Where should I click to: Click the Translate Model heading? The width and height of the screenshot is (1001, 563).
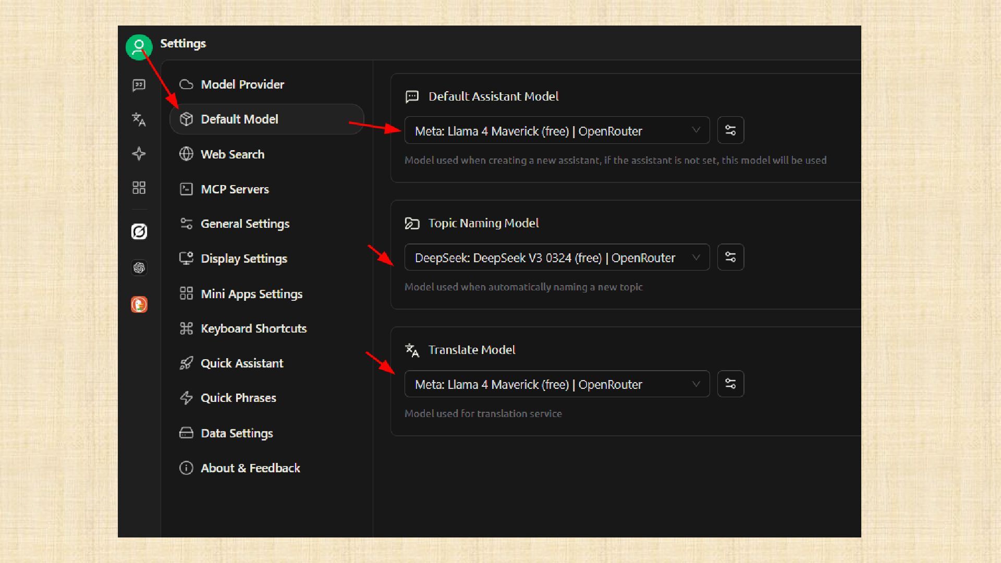pyautogui.click(x=472, y=350)
